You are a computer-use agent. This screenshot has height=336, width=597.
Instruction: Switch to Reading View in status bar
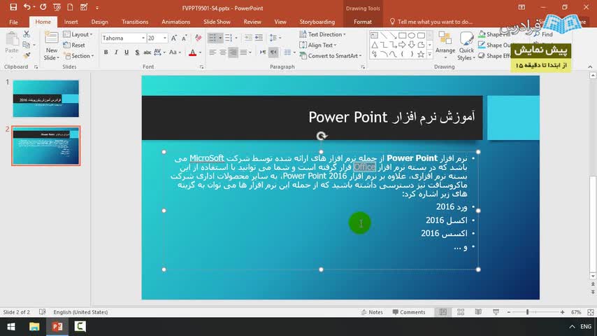coord(478,312)
